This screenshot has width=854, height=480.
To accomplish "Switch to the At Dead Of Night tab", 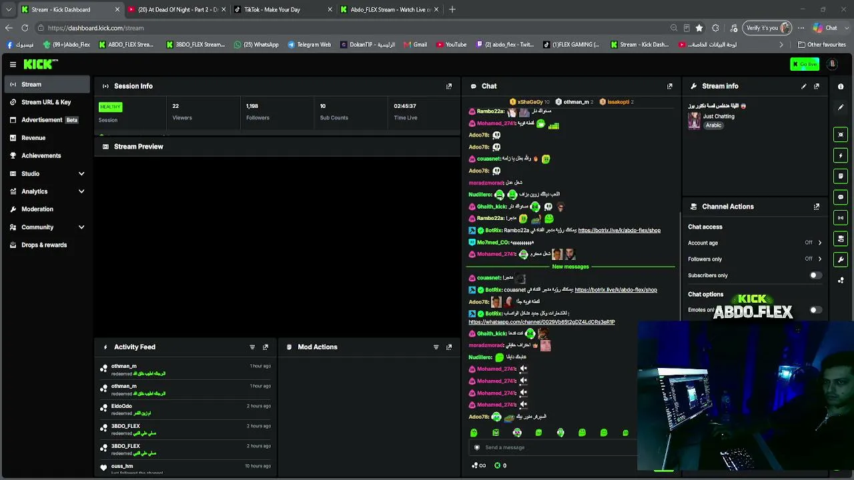I will 177,9.
